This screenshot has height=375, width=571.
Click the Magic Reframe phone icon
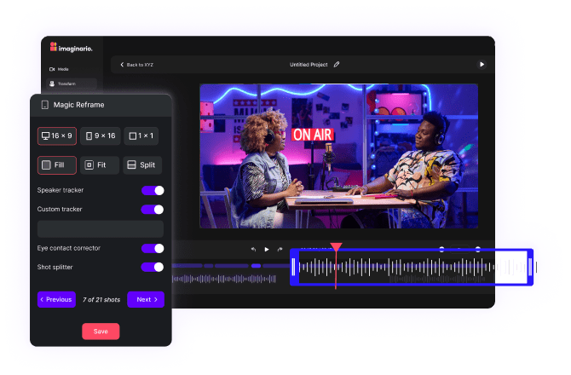(45, 105)
